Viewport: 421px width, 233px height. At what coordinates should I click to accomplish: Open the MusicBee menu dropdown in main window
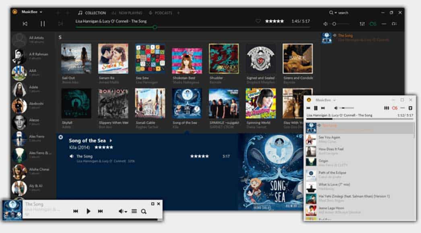(x=32, y=12)
